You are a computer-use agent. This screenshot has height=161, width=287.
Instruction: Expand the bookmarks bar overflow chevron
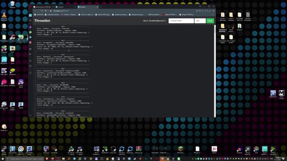point(212,14)
